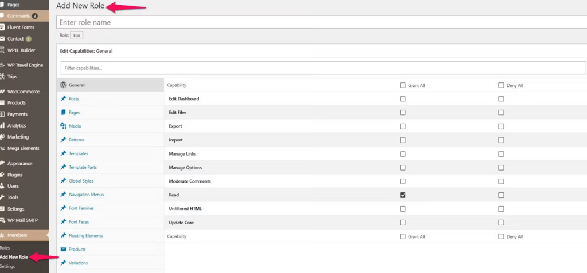Click the pages icon in capability list
This screenshot has width=587, height=273.
63,112
